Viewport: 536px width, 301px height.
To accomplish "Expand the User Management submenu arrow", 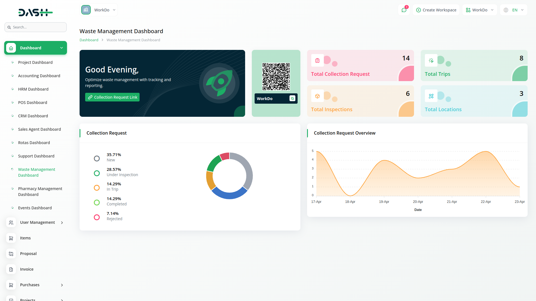I will point(62,223).
